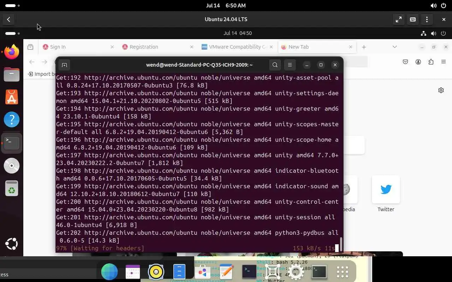This screenshot has width=452, height=282.
Task: Click the Twitter shortcut label
Action: 386,209
